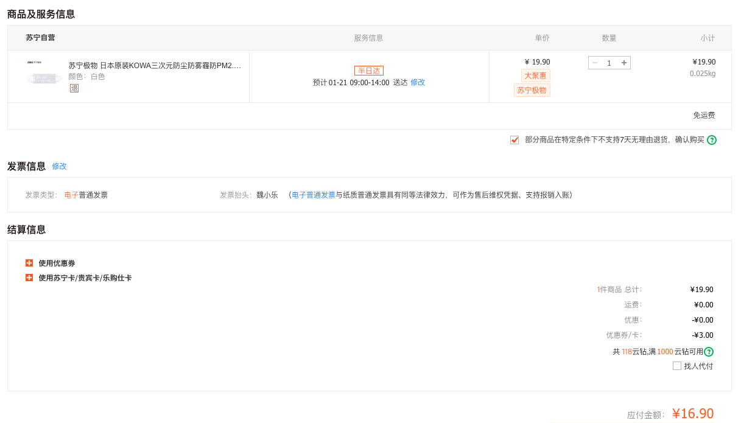This screenshot has height=423, width=741.
Task: Expand the 使用苏宁卡/贵宾卡/乐购仕卡 section
Action: click(29, 278)
